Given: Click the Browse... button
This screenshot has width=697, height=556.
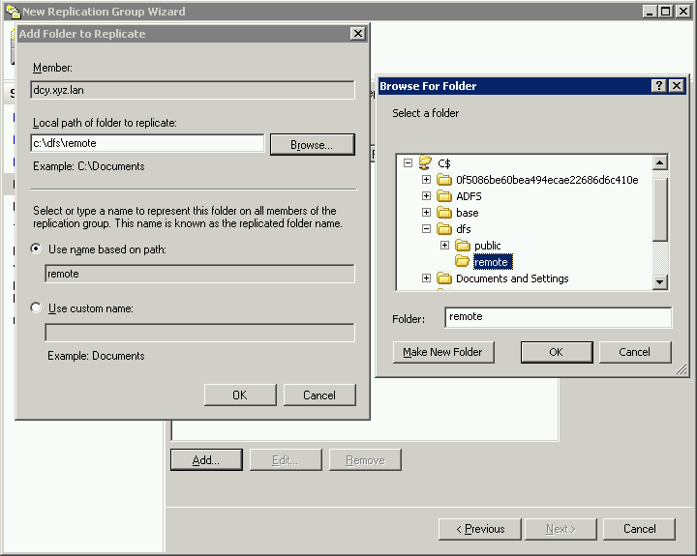Looking at the screenshot, I should (x=312, y=144).
